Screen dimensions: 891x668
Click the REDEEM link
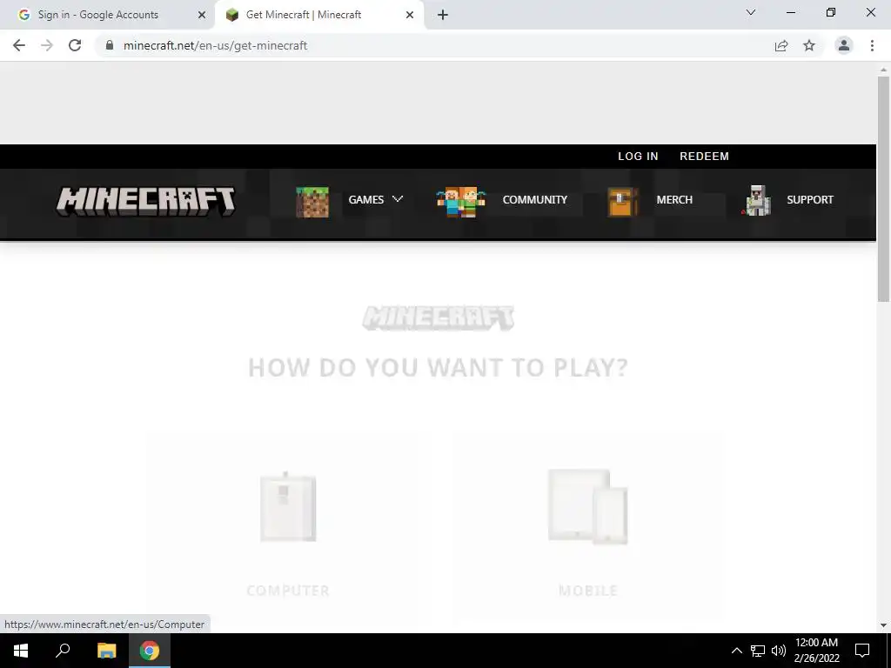coord(704,157)
